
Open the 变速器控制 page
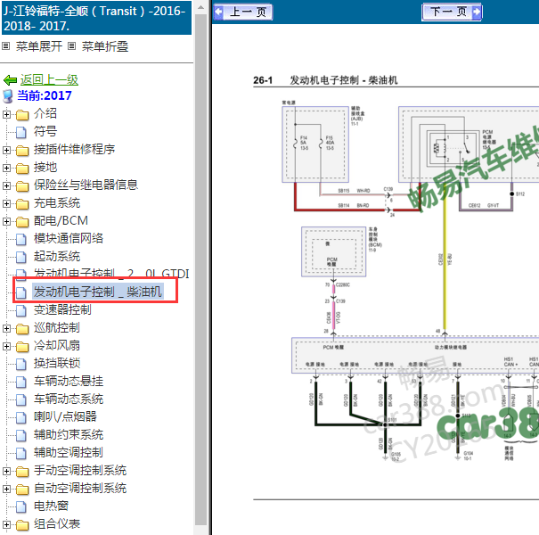click(x=62, y=309)
